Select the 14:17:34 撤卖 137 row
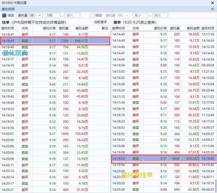 click(x=164, y=103)
